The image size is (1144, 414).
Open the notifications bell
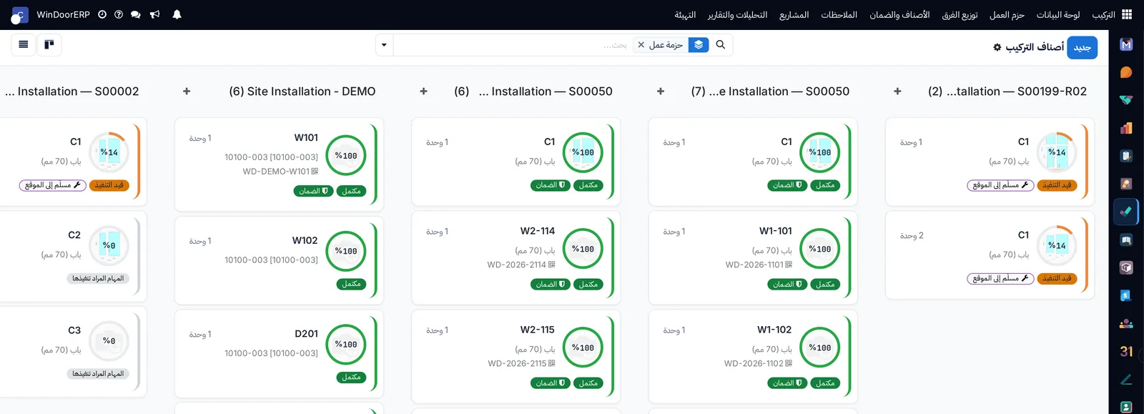tap(177, 14)
